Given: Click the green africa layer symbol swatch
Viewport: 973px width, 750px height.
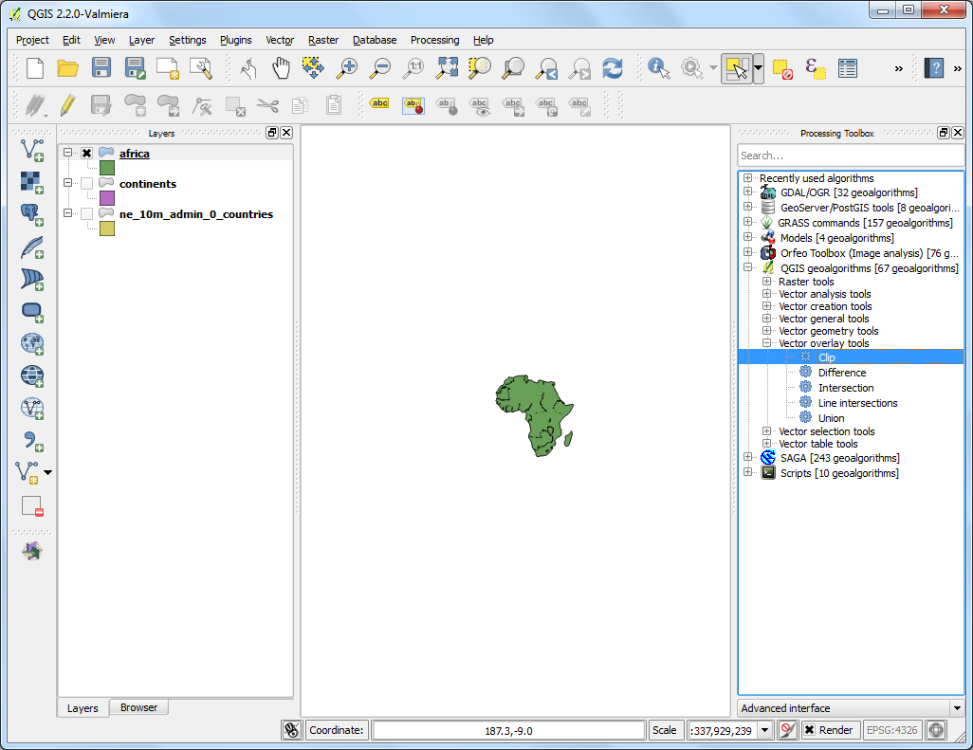Looking at the screenshot, I should pos(107,168).
